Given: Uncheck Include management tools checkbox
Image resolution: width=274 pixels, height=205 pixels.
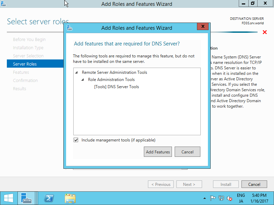Looking at the screenshot, I should coord(76,140).
